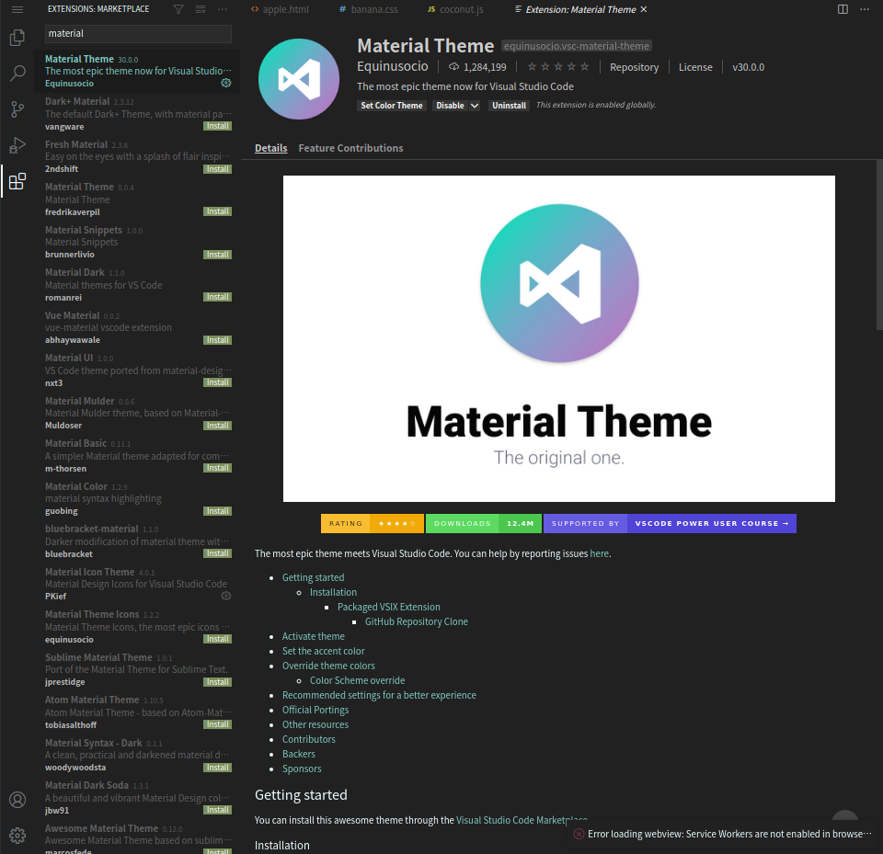This screenshot has width=883, height=854.
Task: Click the details page vertical scrollbar
Action: coord(879,245)
